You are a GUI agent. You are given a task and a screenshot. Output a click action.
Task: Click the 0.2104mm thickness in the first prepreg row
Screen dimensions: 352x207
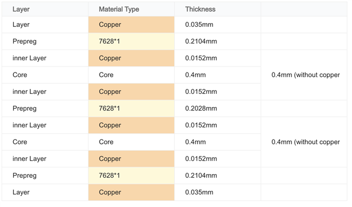(201, 41)
